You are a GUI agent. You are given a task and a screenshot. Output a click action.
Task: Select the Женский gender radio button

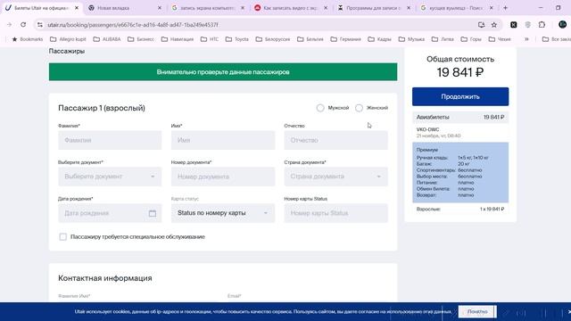[359, 108]
